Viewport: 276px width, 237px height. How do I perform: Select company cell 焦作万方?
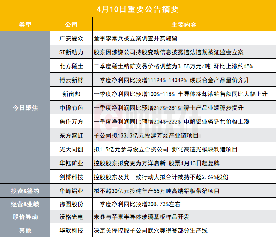click(71, 121)
